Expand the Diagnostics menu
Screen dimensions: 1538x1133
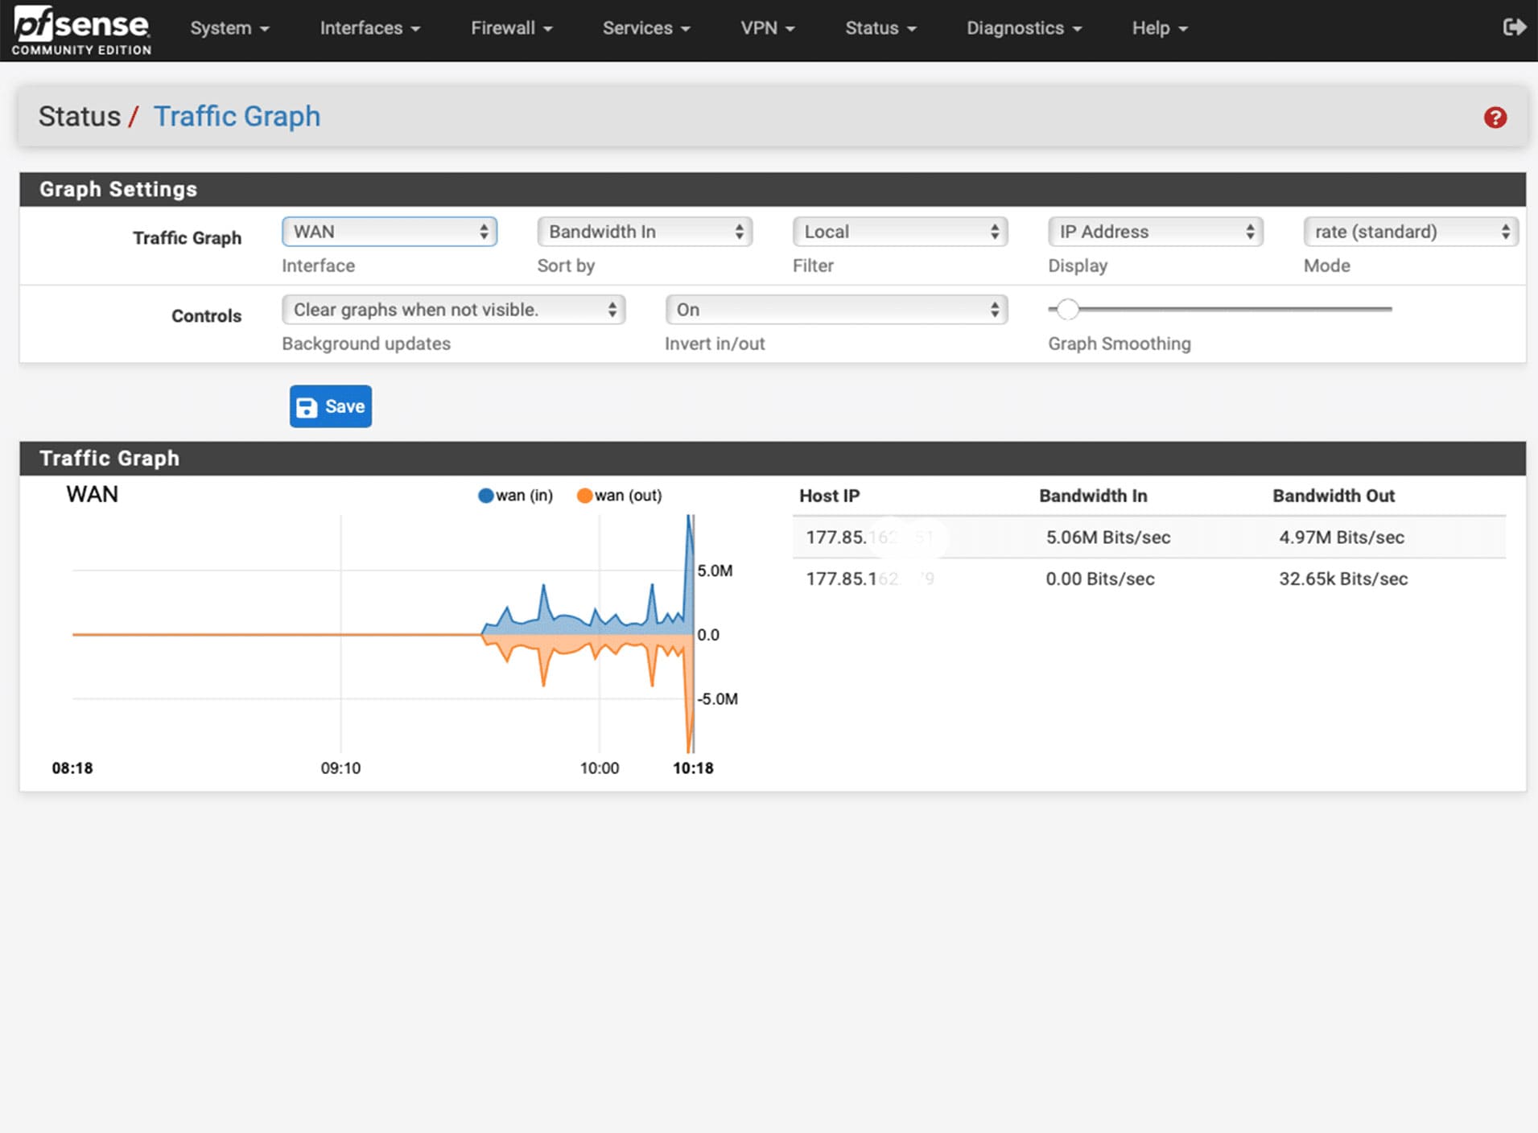click(x=1023, y=28)
